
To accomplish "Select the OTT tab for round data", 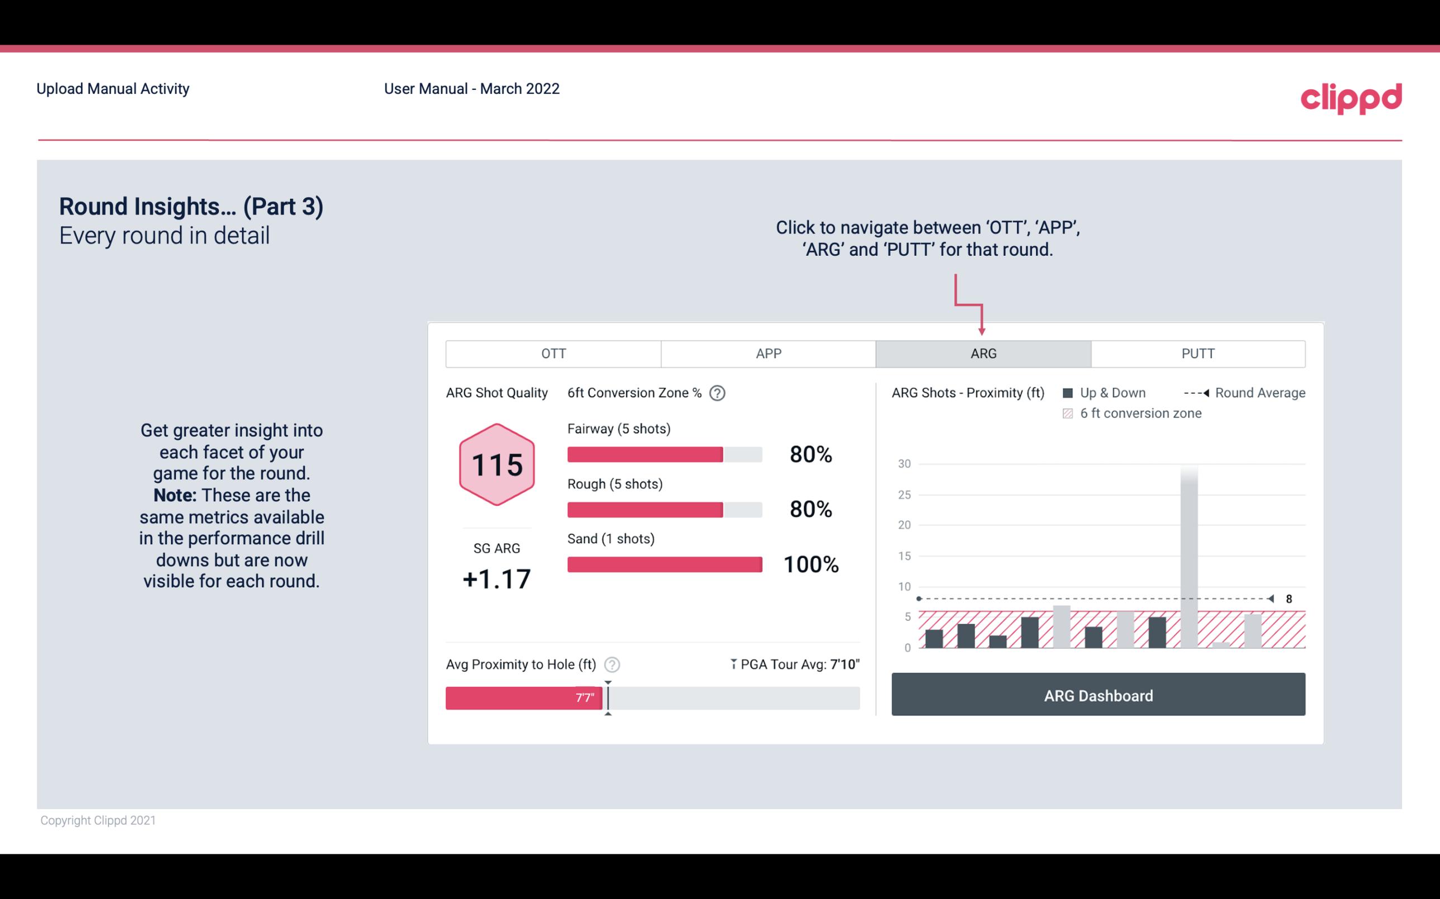I will point(553,354).
